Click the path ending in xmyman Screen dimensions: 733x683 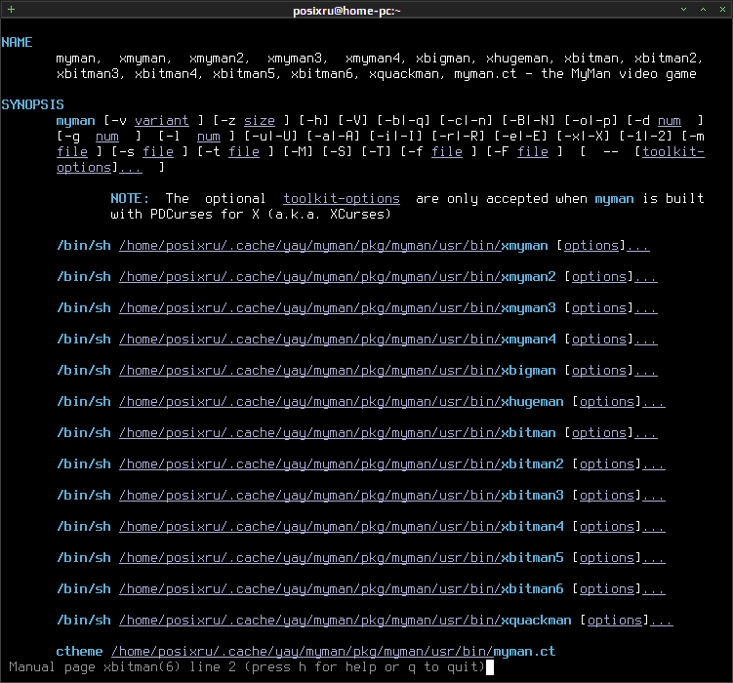tap(333, 246)
